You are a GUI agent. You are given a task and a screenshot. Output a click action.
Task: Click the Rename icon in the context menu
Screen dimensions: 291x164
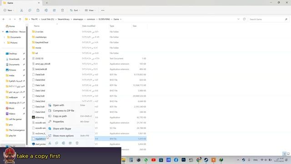pos(64,143)
